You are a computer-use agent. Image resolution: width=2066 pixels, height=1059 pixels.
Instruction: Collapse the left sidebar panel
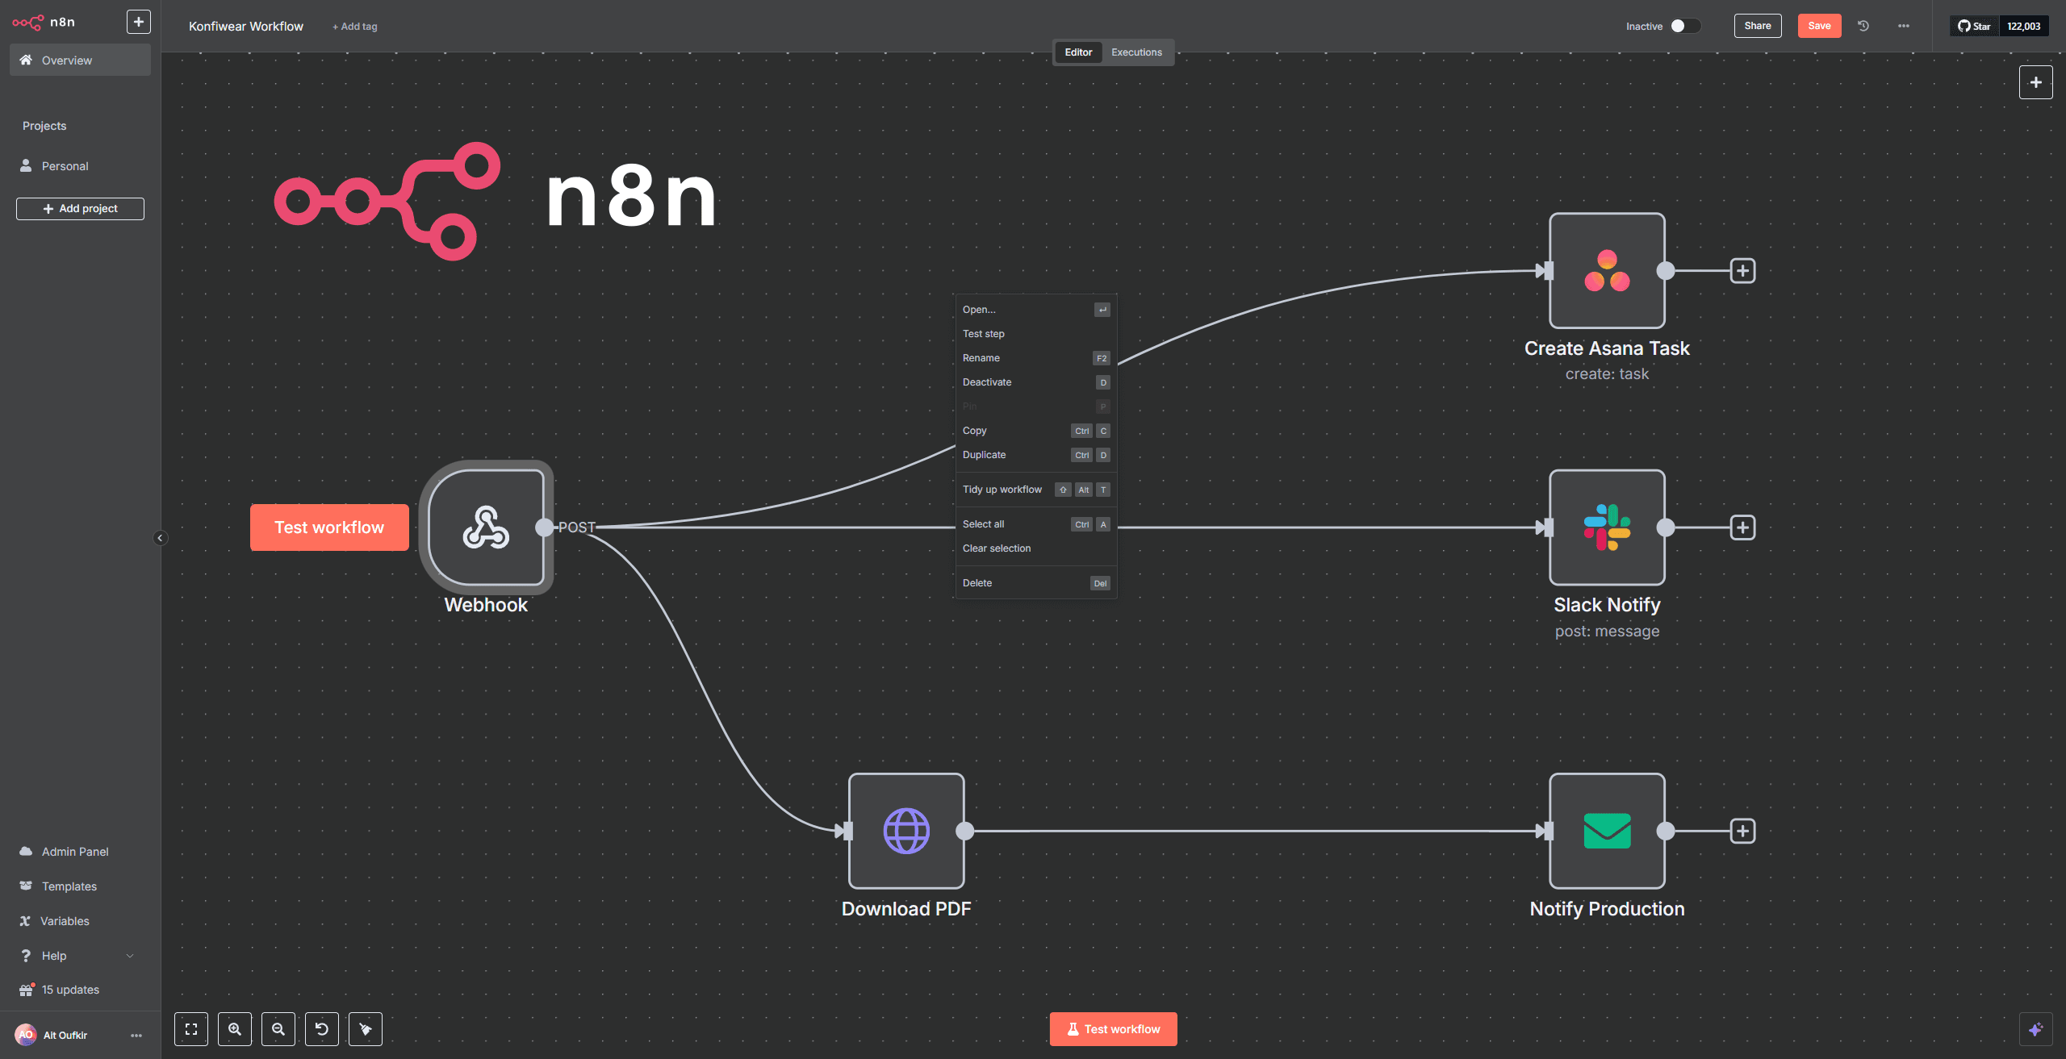coord(161,537)
